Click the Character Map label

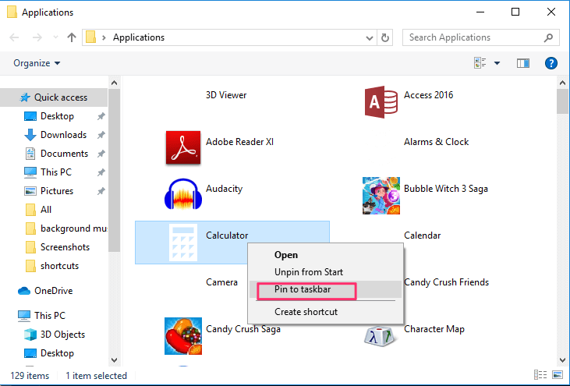pos(434,329)
